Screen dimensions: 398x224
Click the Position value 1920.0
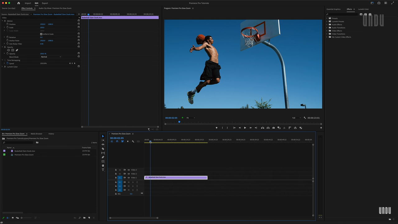(x=43, y=24)
